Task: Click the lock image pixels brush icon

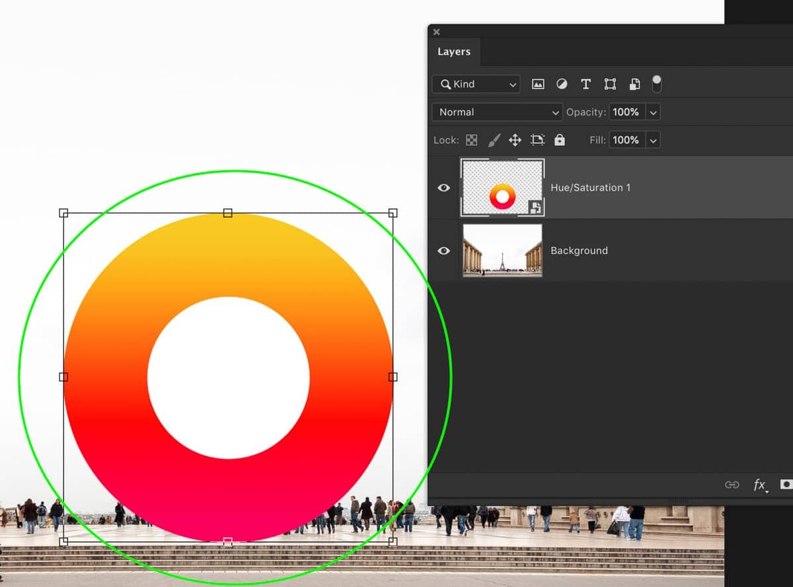Action: coord(494,140)
